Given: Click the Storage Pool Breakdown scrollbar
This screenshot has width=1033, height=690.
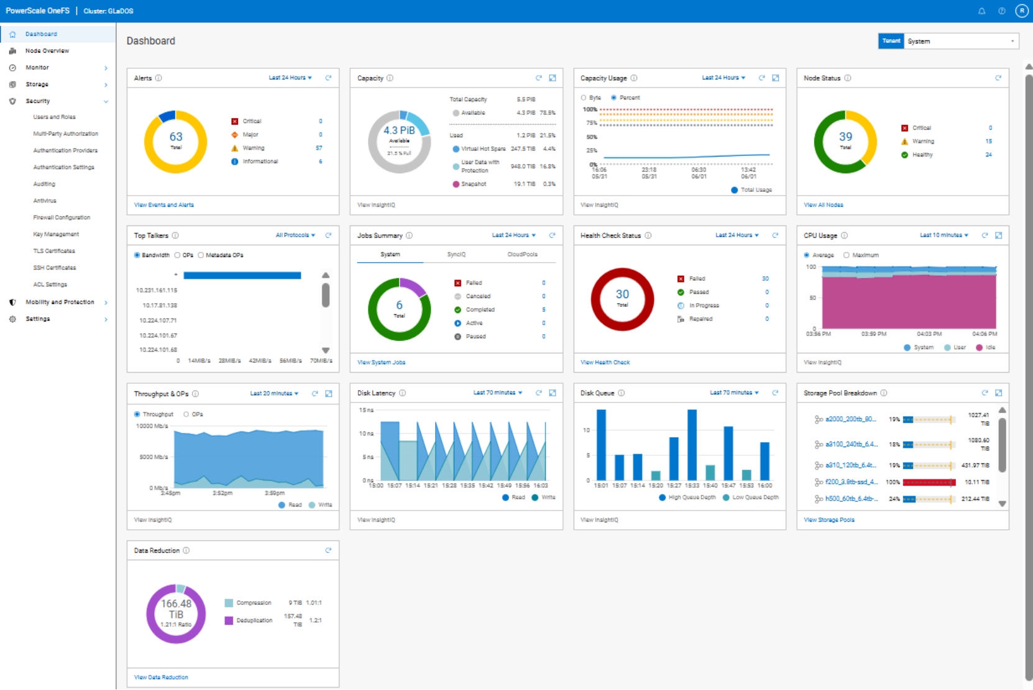Looking at the screenshot, I should click(x=1002, y=445).
